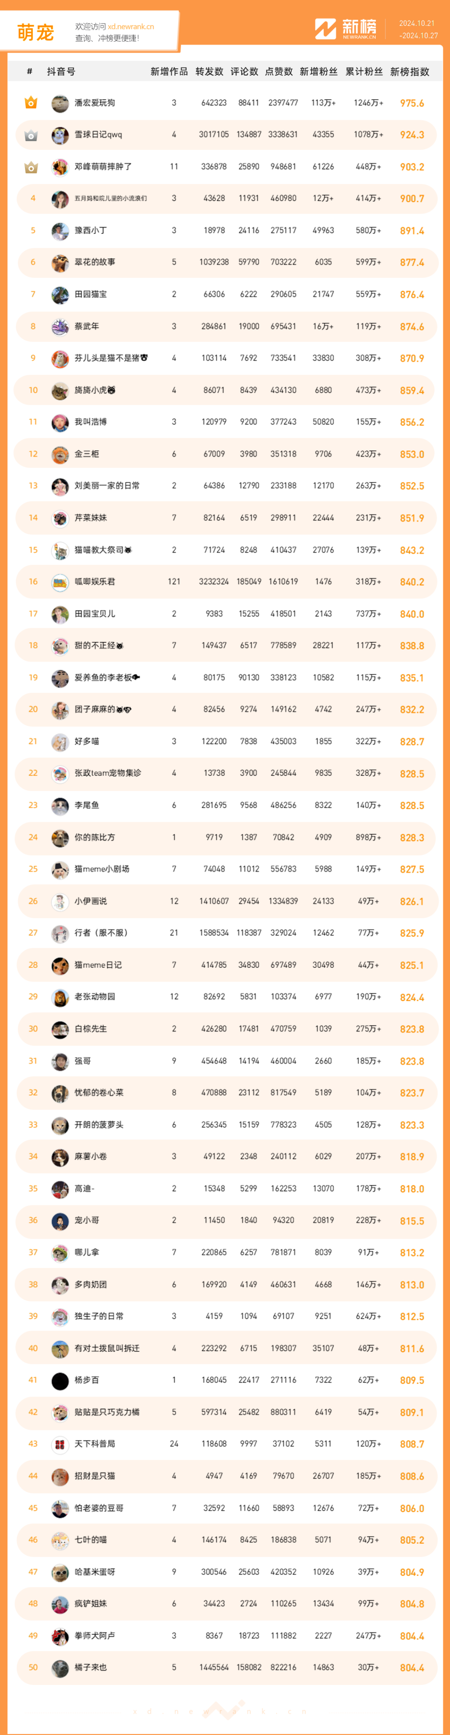Click the 萌宠 category tab label

[36, 32]
